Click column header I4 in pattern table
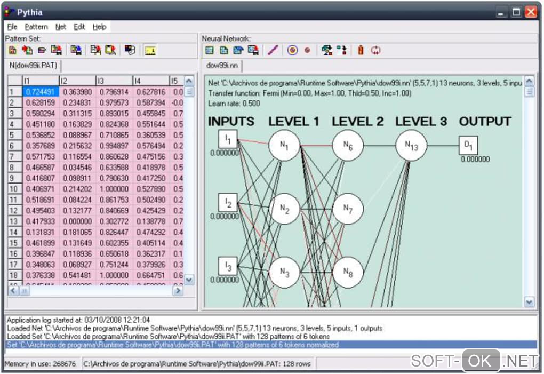This screenshot has width=544, height=374. coord(151,81)
